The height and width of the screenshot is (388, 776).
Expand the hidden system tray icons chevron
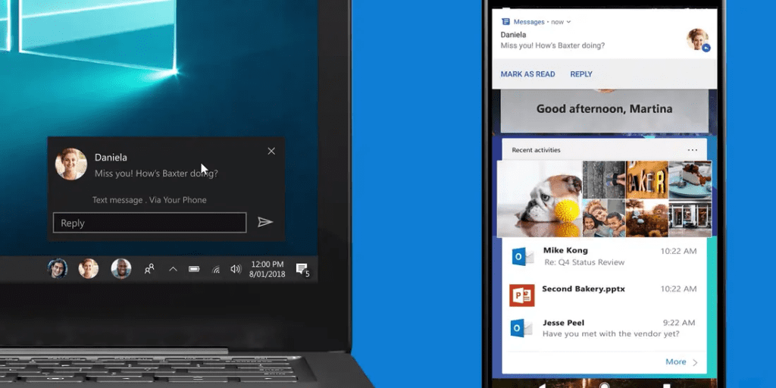173,269
